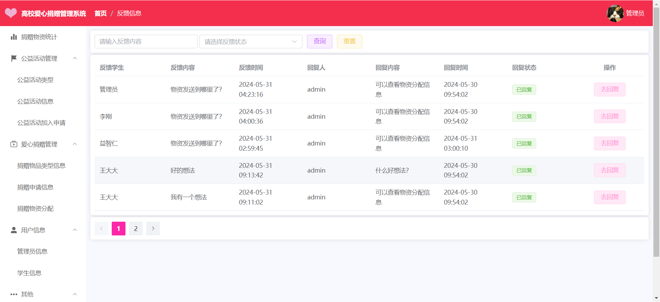660x302 pixels.
Task: Click the flag icon beside 公益活动管理
Action: (x=14, y=58)
